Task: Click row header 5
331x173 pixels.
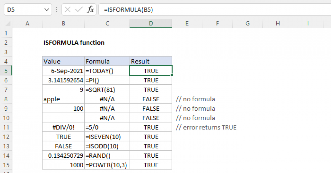Action: [6, 71]
